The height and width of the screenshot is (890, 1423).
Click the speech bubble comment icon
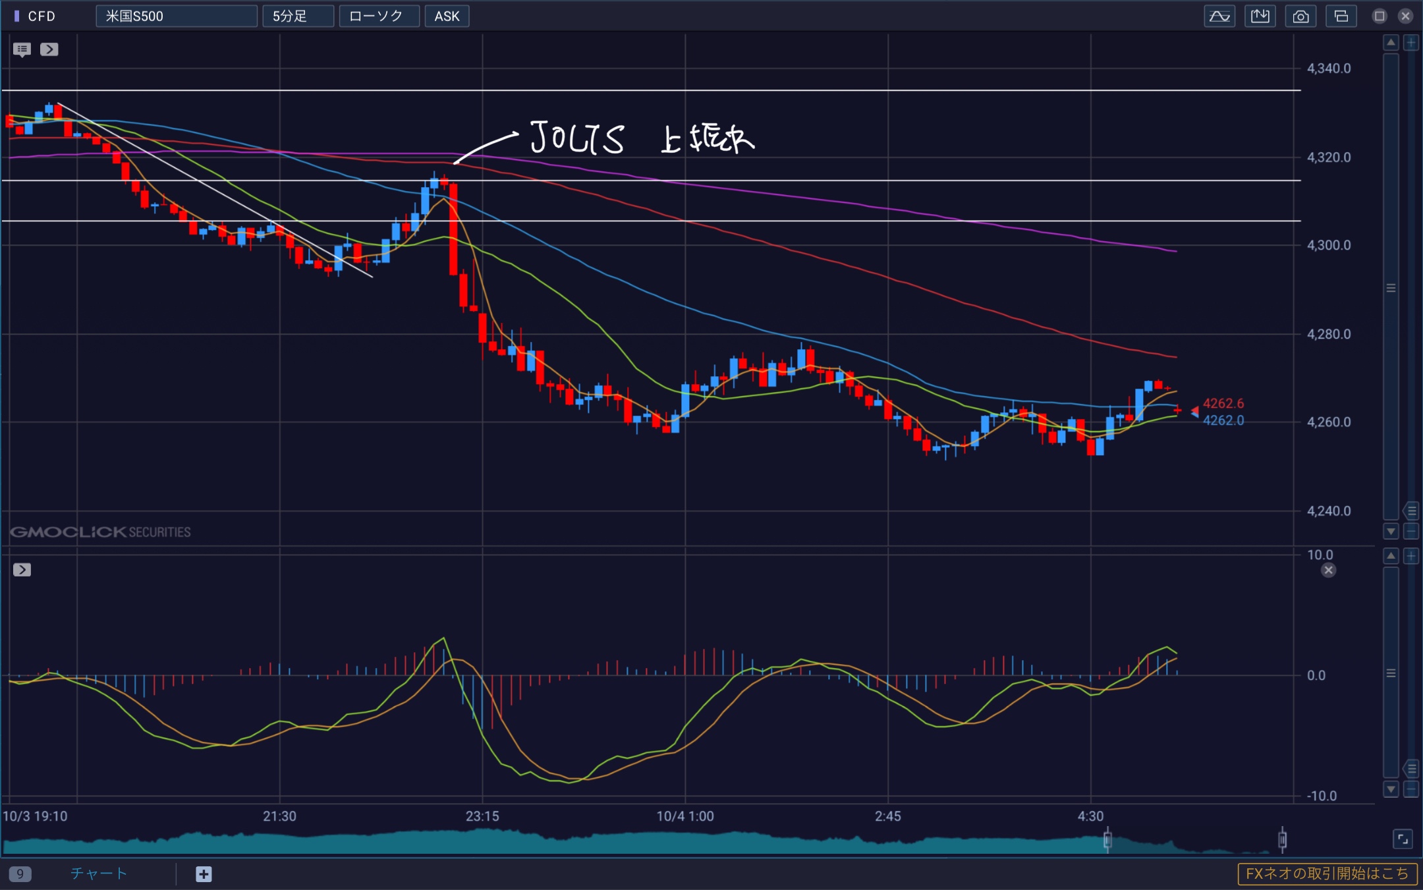pyautogui.click(x=22, y=49)
